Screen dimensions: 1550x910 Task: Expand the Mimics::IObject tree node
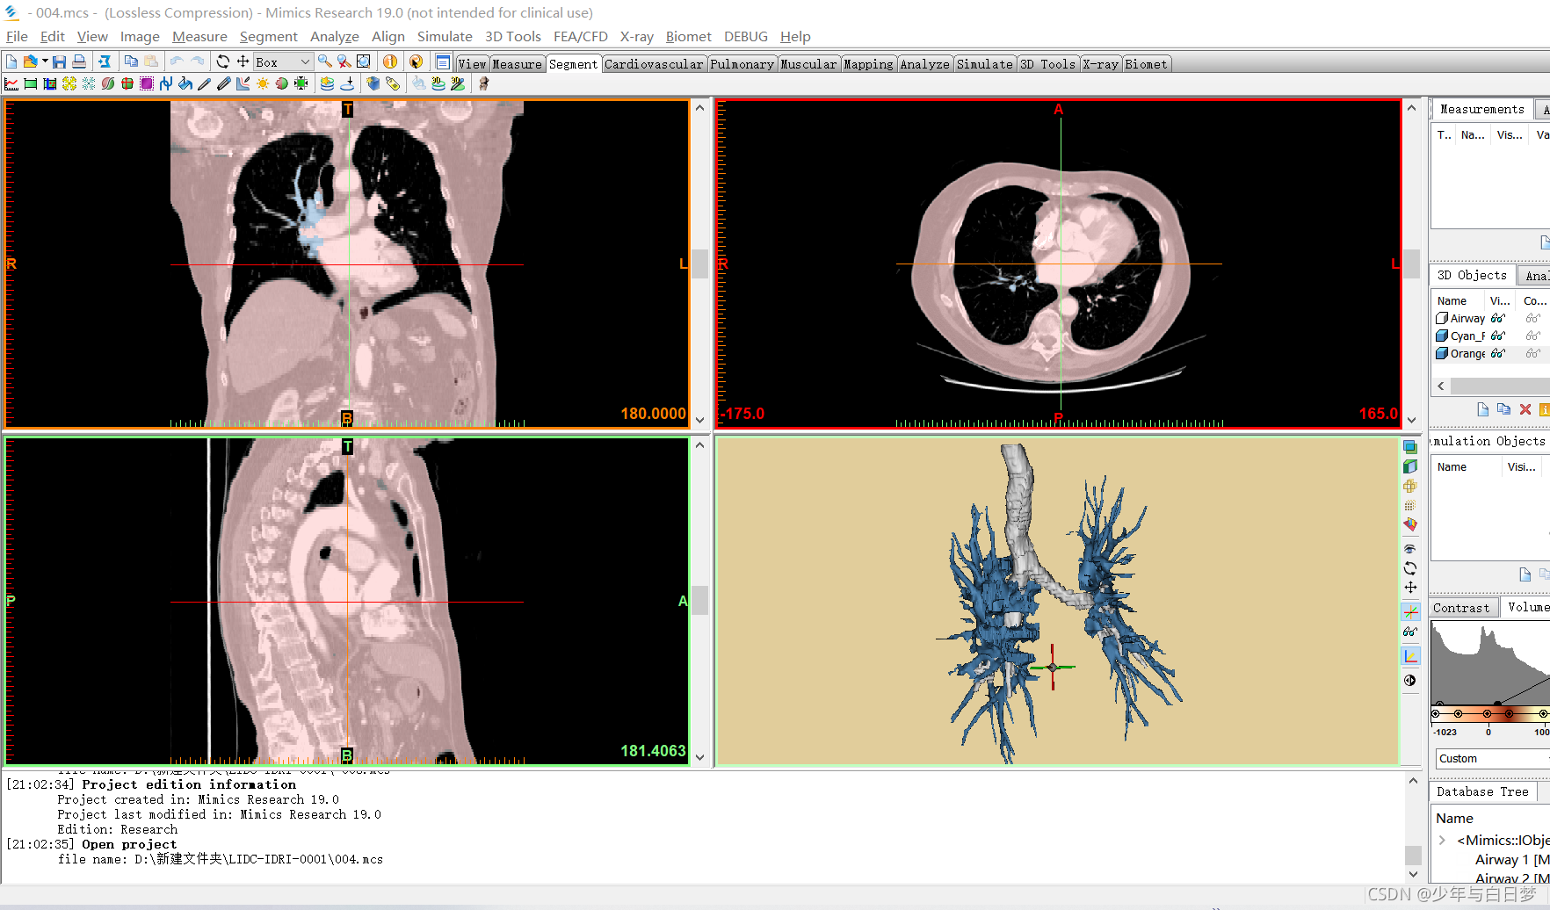1442,840
